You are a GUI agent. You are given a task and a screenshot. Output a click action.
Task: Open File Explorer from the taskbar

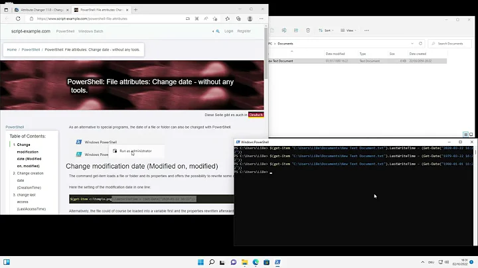click(244, 262)
